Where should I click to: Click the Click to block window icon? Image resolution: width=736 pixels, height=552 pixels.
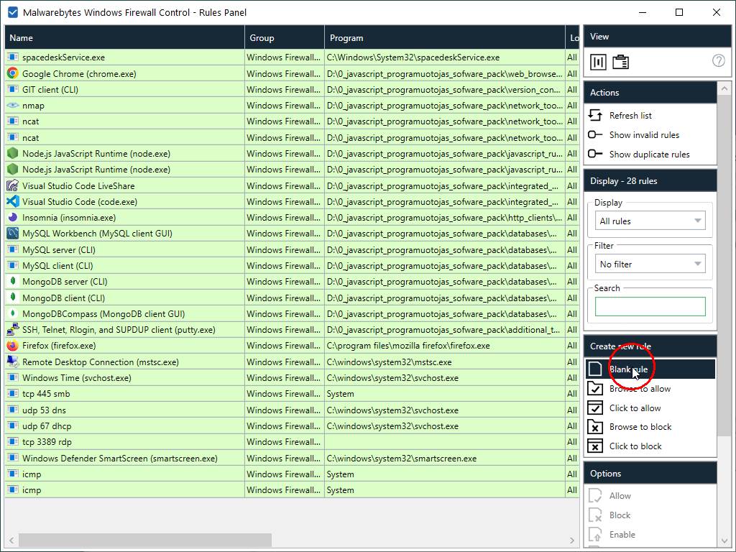click(x=595, y=446)
